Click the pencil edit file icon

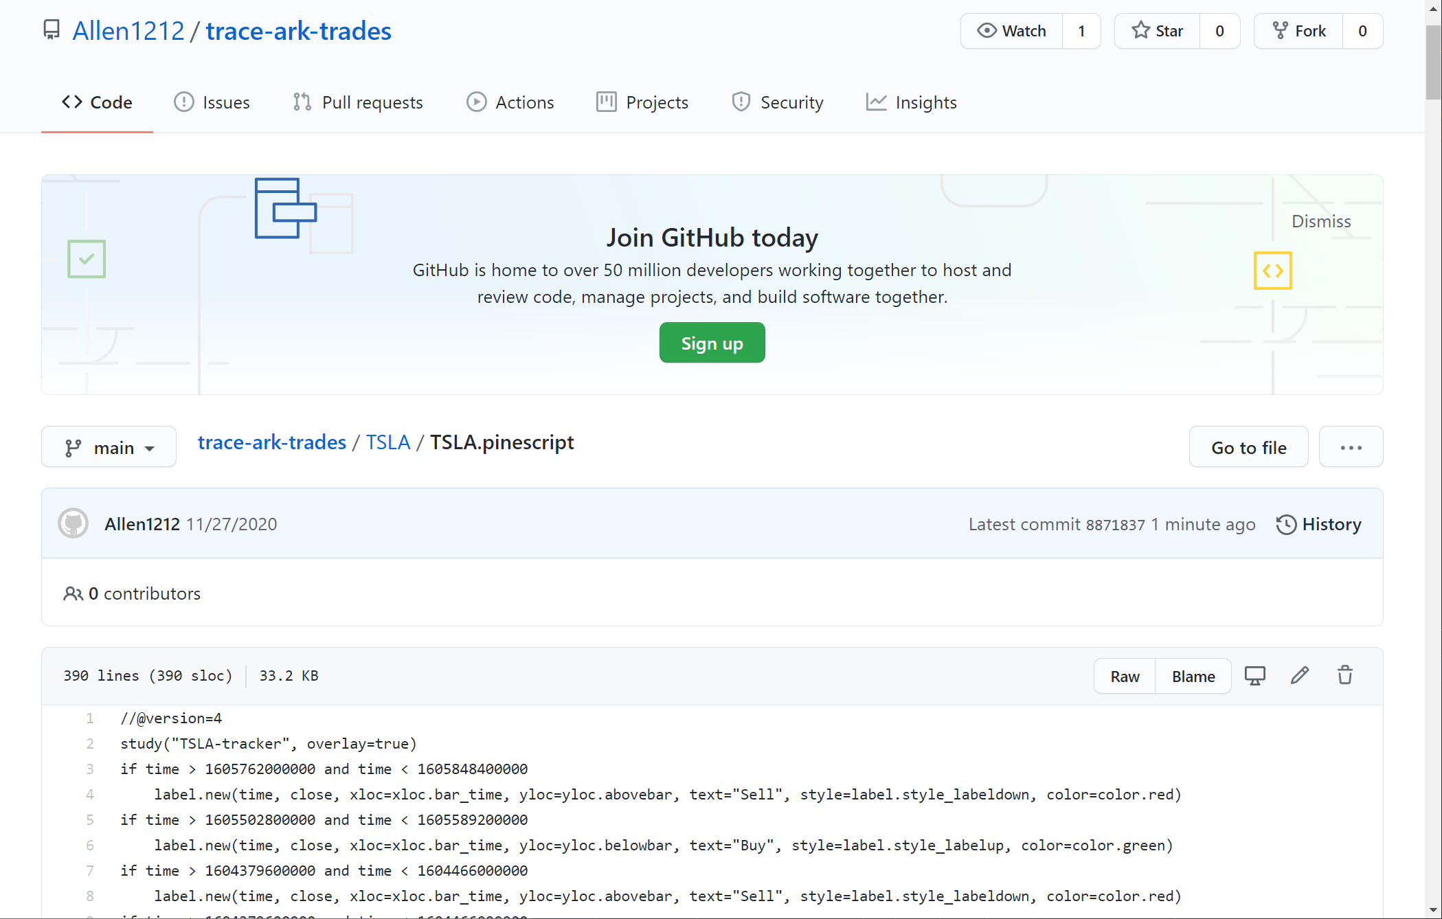tap(1299, 676)
